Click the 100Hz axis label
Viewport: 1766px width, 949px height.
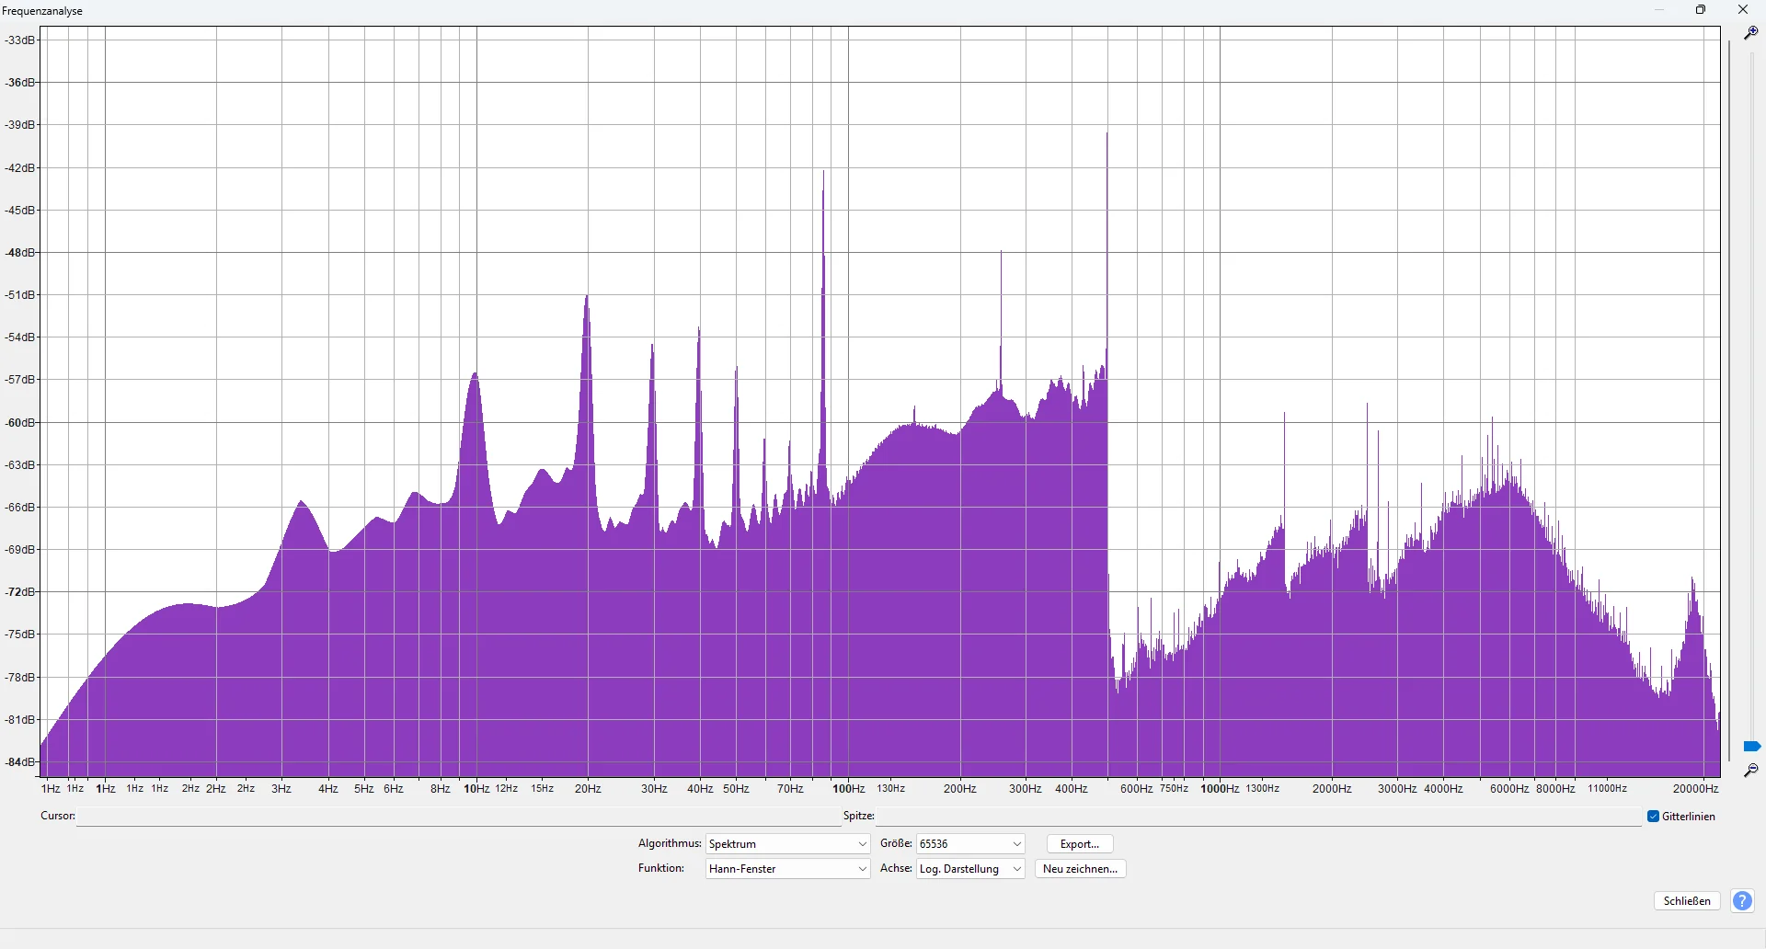pos(848,789)
